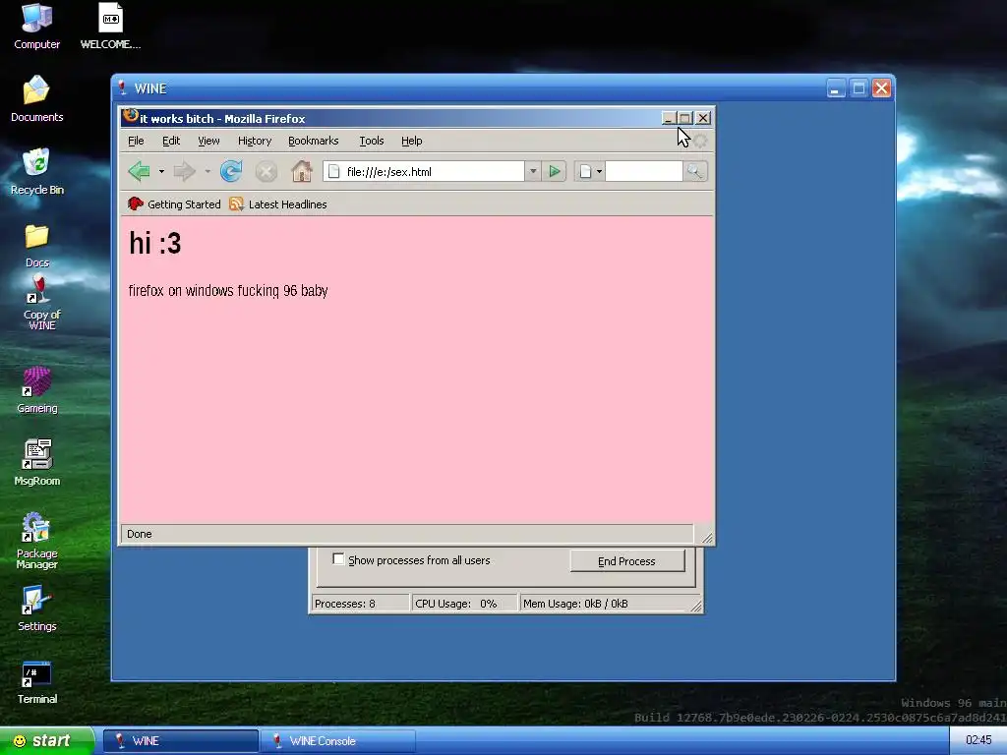This screenshot has width=1007, height=755.
Task: Click the 'firefox on windows' paragraph text
Action: coord(228,291)
